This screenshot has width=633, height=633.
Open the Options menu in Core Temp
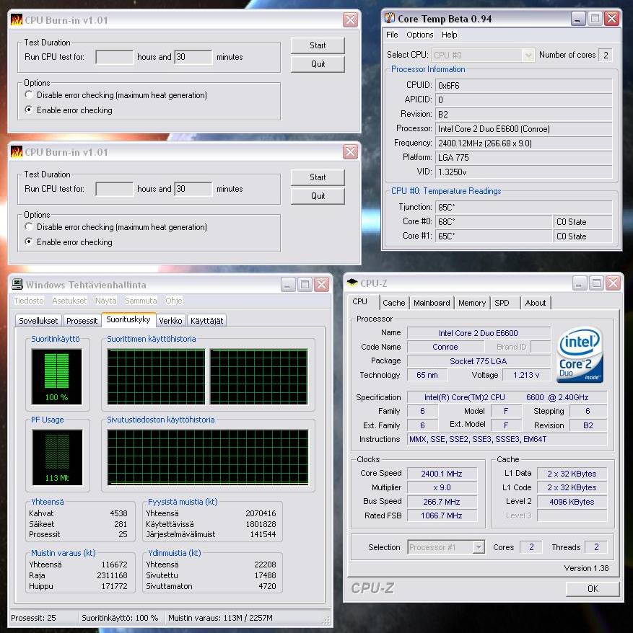419,35
